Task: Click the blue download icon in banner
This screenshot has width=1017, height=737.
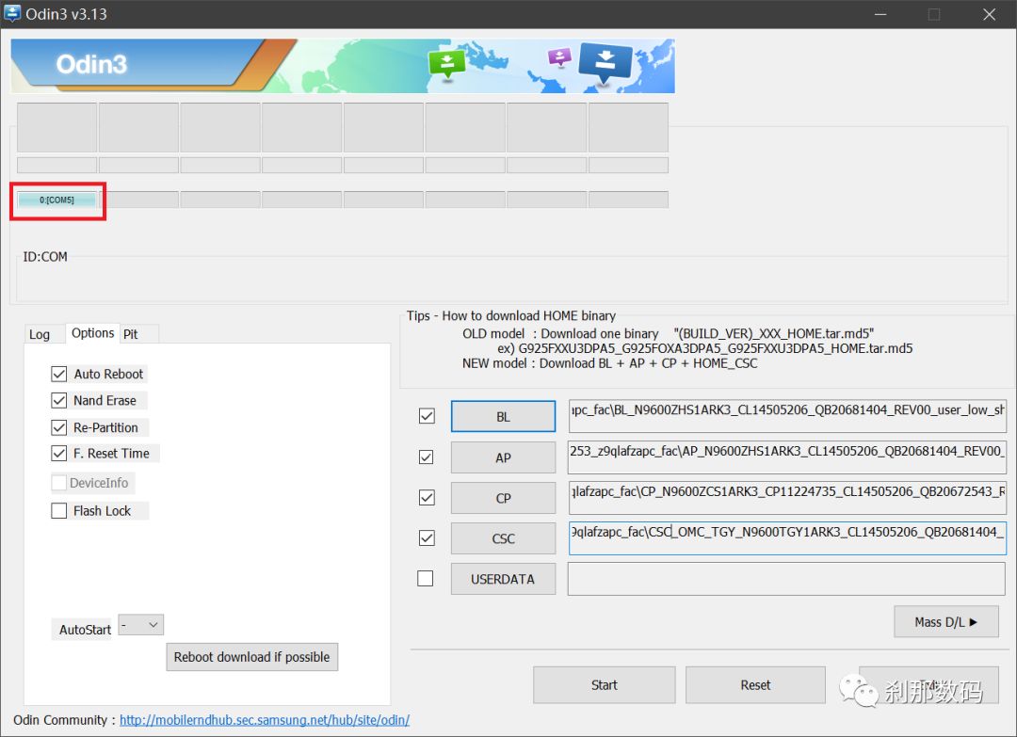Action: coord(605,62)
